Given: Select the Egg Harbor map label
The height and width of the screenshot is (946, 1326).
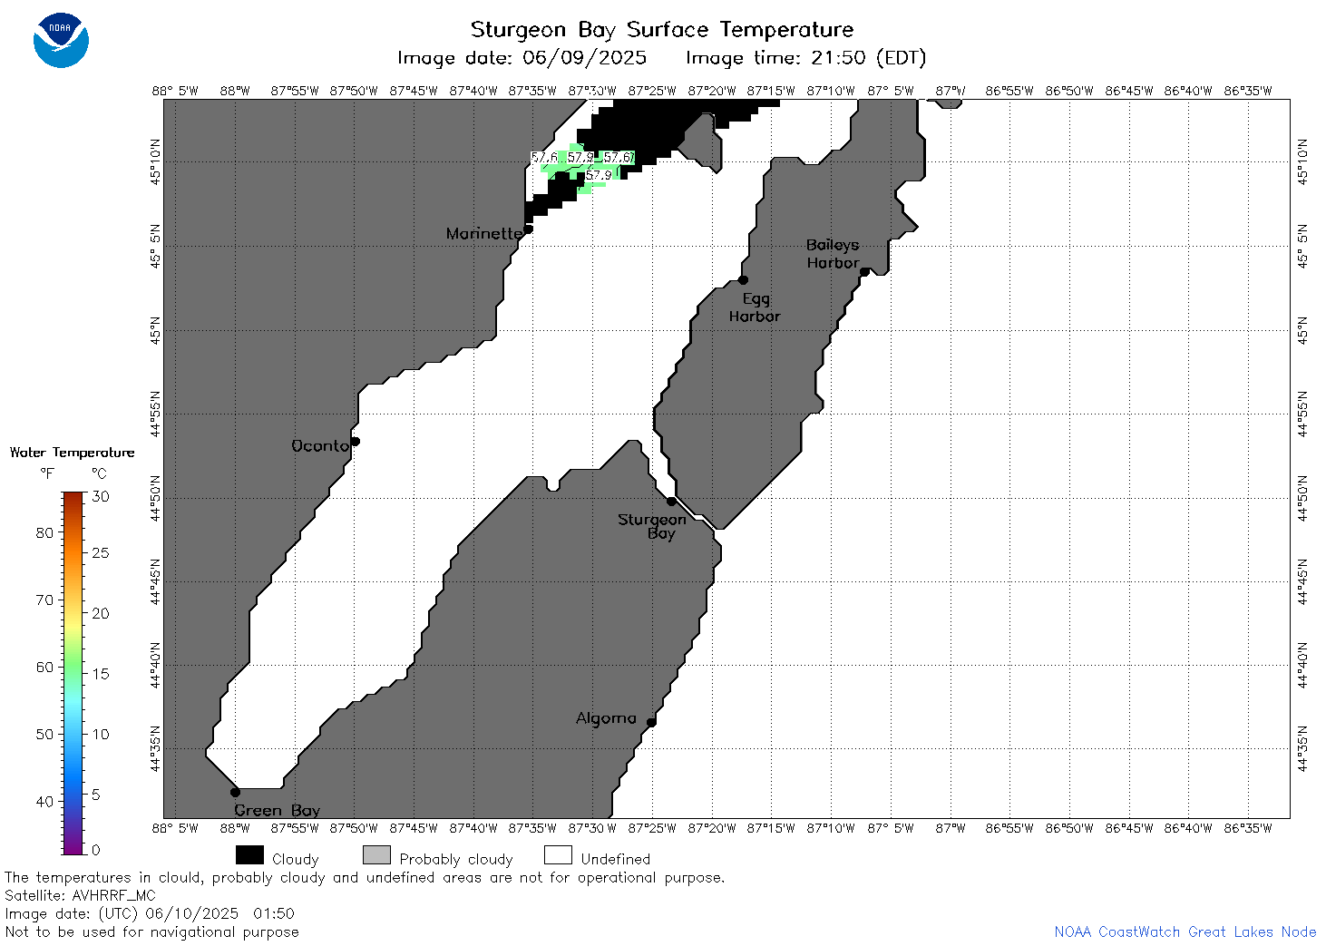Looking at the screenshot, I should (755, 307).
